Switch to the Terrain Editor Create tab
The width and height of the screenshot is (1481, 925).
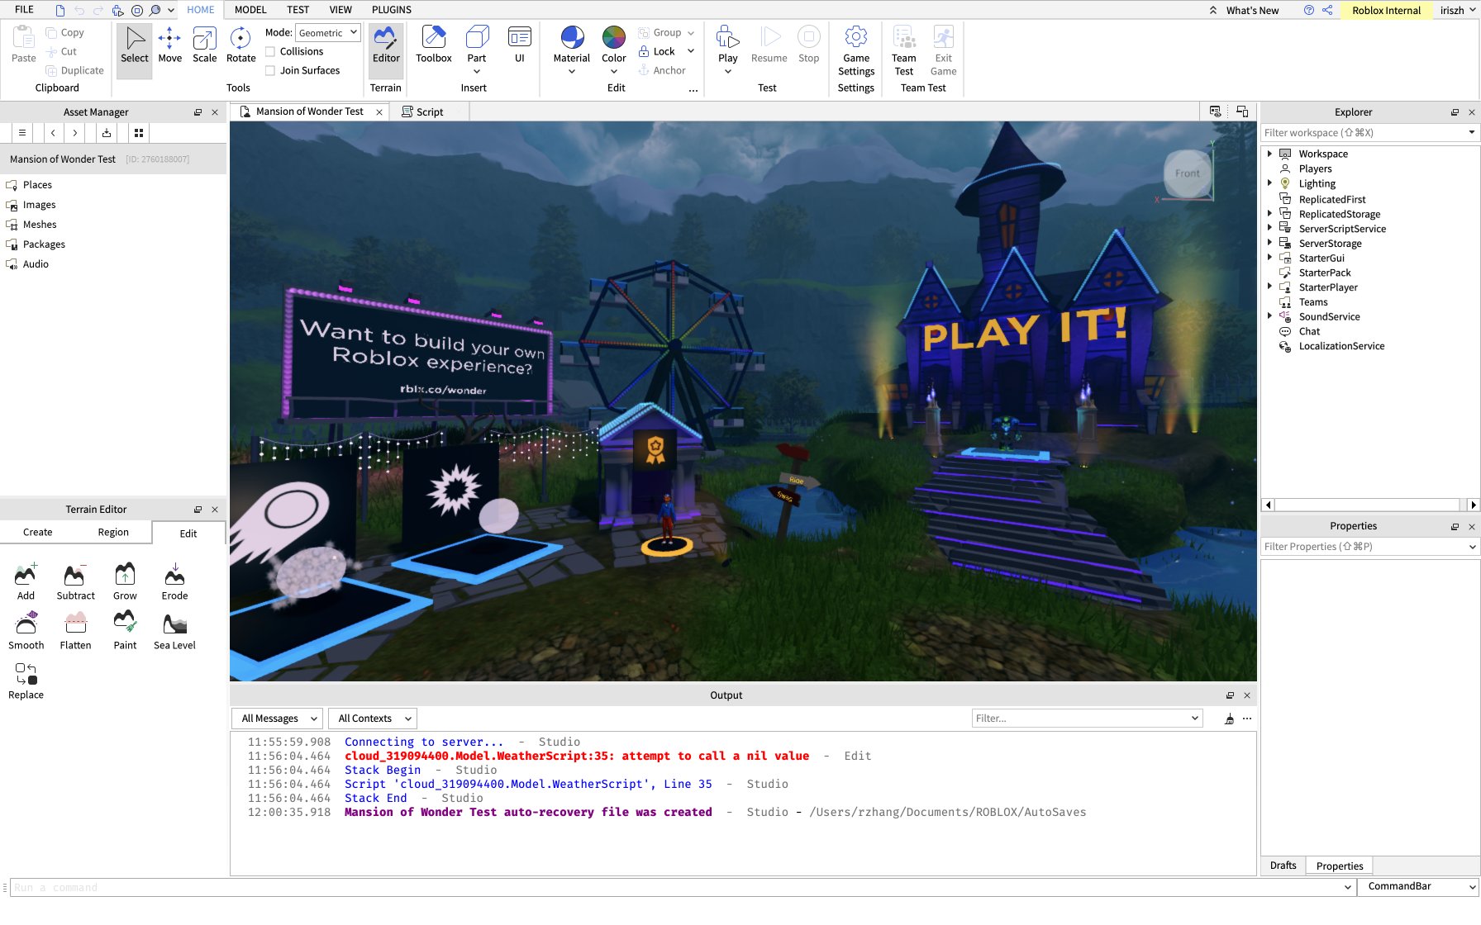[x=37, y=533]
